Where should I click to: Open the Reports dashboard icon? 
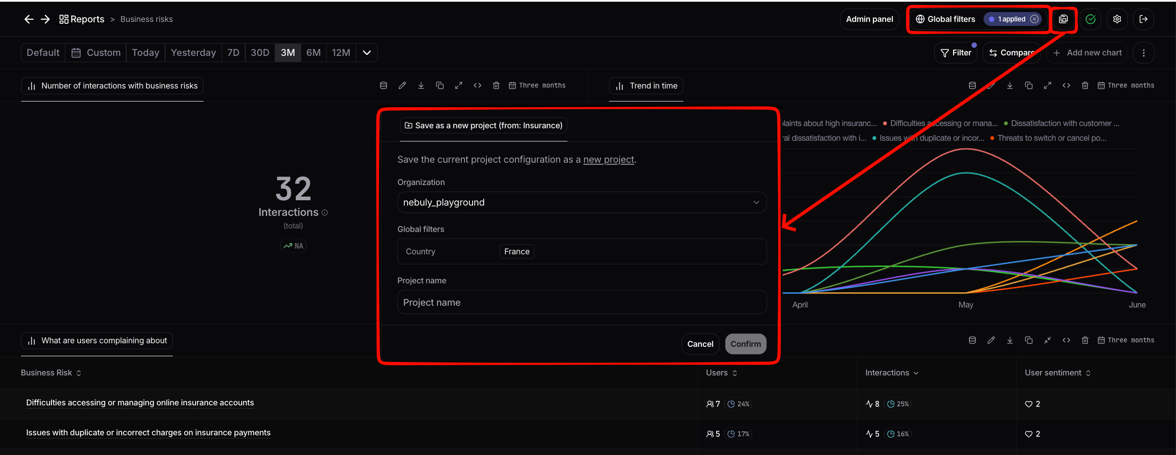coord(64,19)
